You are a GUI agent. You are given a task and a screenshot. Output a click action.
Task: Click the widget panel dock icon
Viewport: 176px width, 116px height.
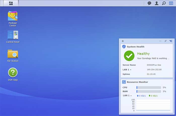point(171,41)
